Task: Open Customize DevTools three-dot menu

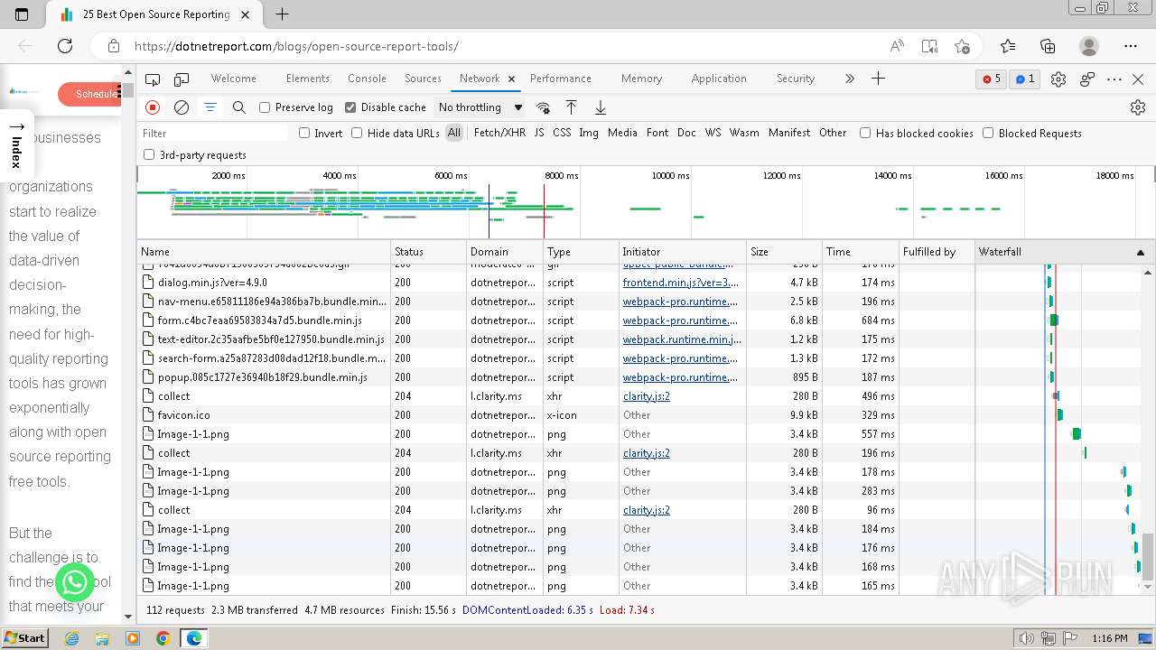Action: tap(1114, 79)
